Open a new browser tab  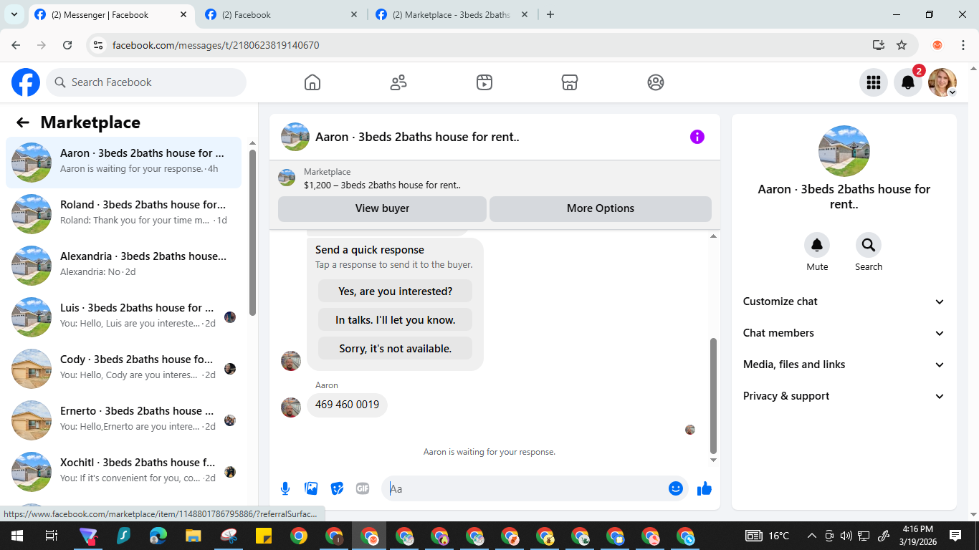point(550,14)
